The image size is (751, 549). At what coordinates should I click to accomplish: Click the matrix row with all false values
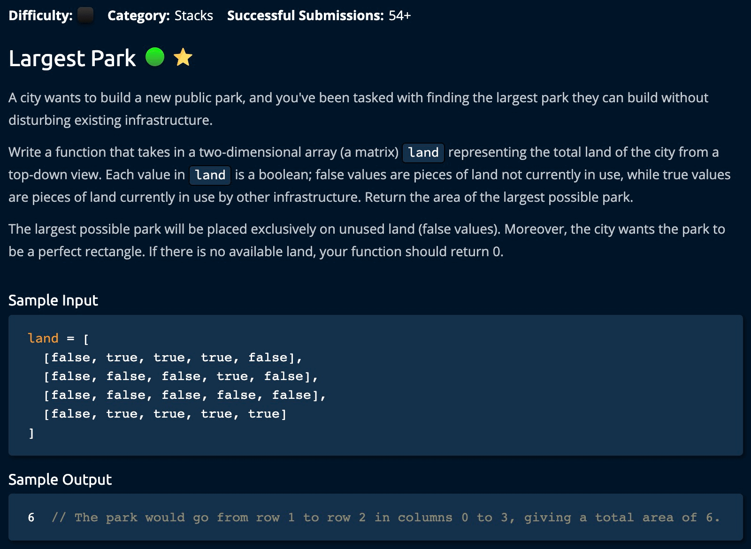184,395
